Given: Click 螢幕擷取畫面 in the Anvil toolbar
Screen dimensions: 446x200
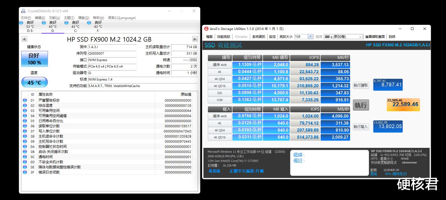Looking at the screenshot, I should [x=375, y=37].
